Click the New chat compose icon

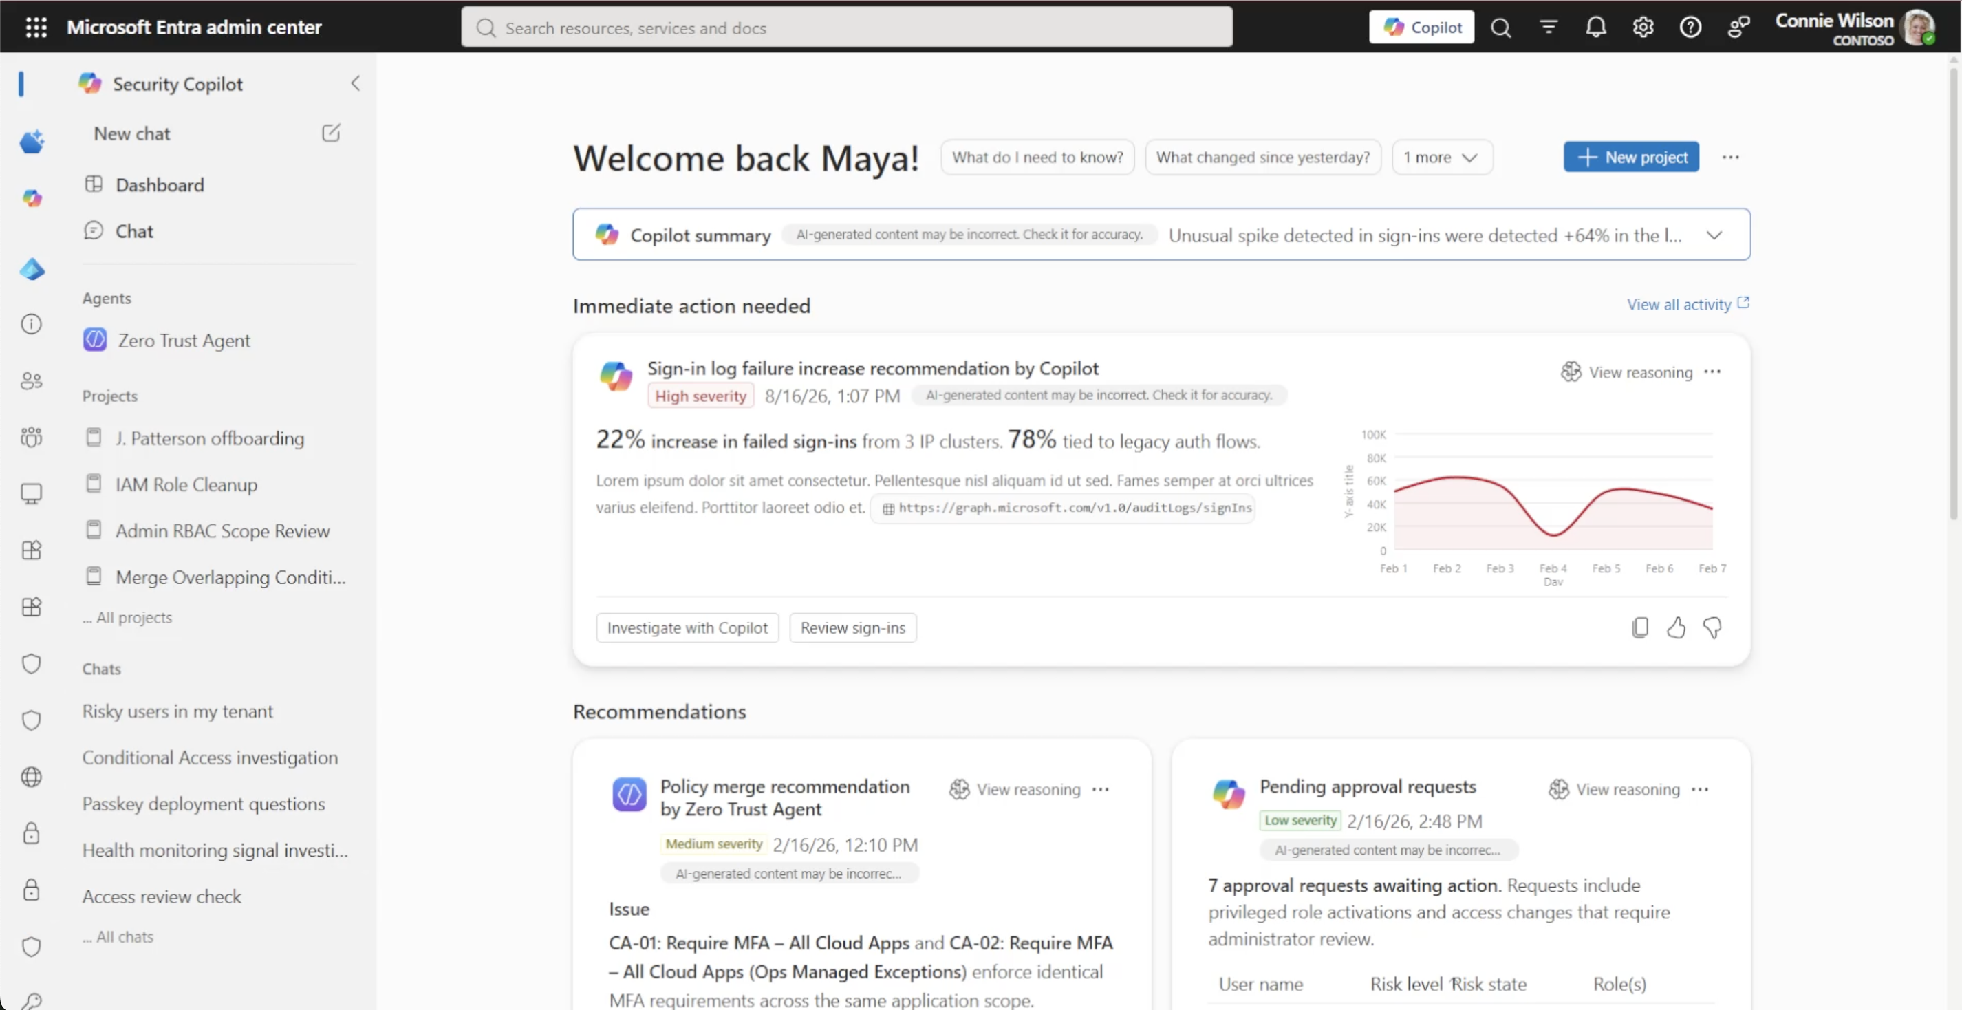[x=330, y=133]
